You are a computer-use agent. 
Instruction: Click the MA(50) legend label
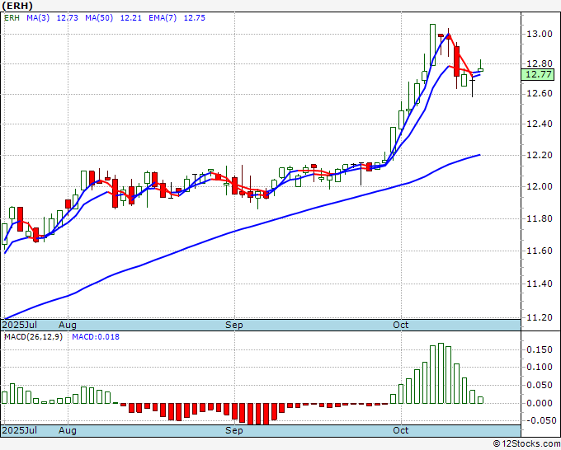99,18
